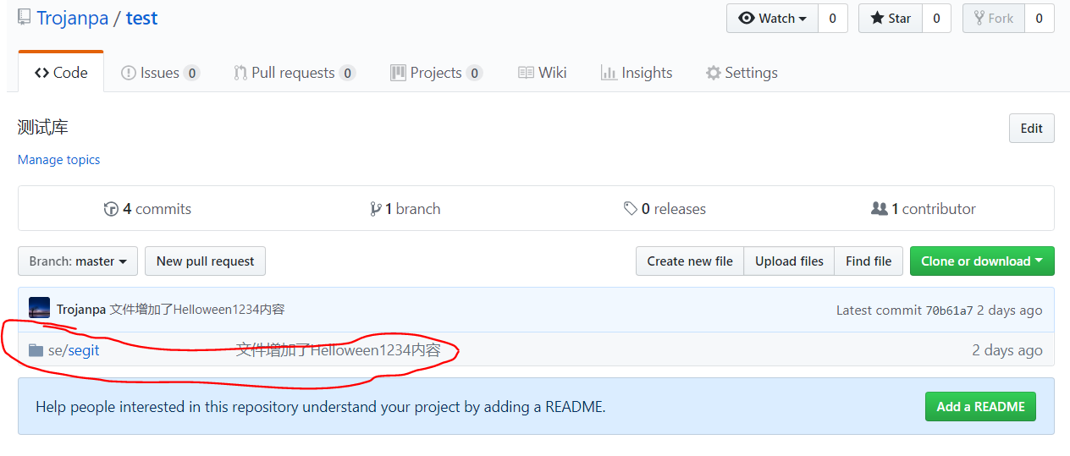
Task: Click the Watch eye icon
Action: coord(747,18)
